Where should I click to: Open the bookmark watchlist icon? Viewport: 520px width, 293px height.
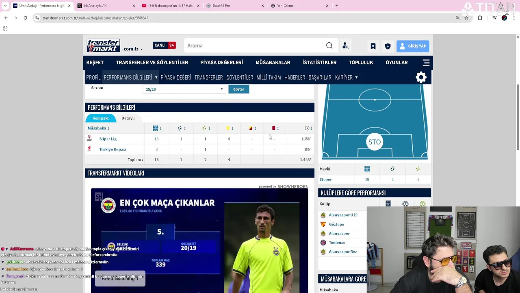coord(373,46)
